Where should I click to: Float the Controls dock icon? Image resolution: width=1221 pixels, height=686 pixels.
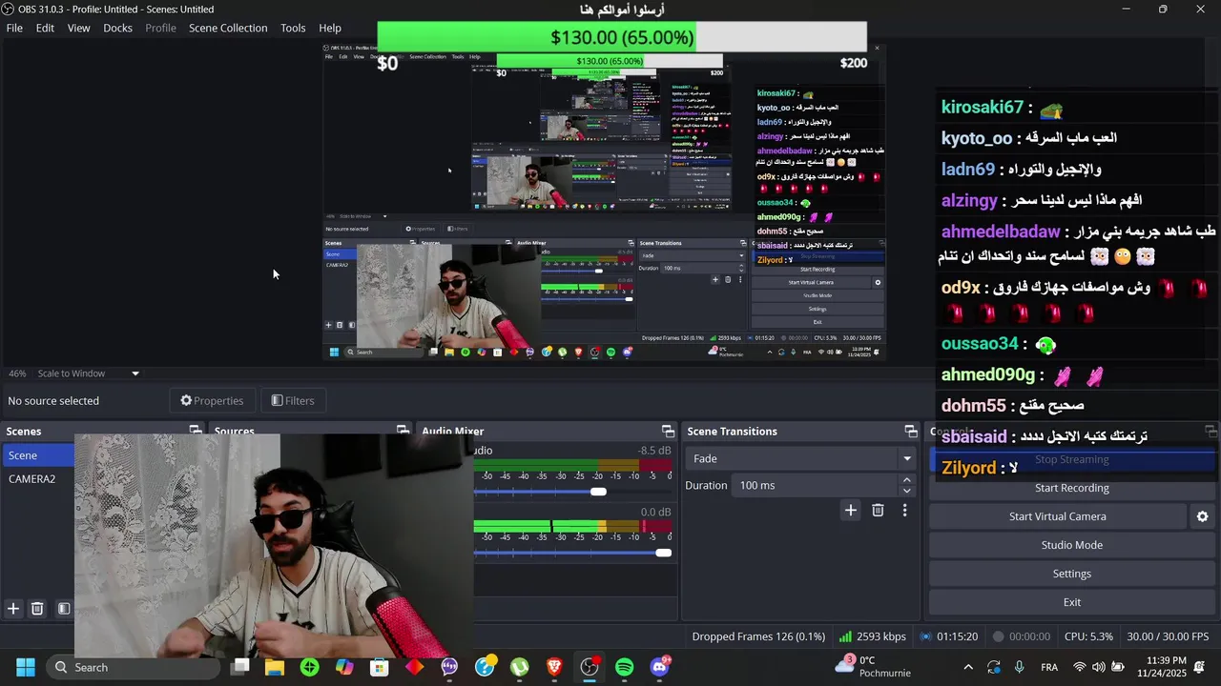tap(1211, 431)
